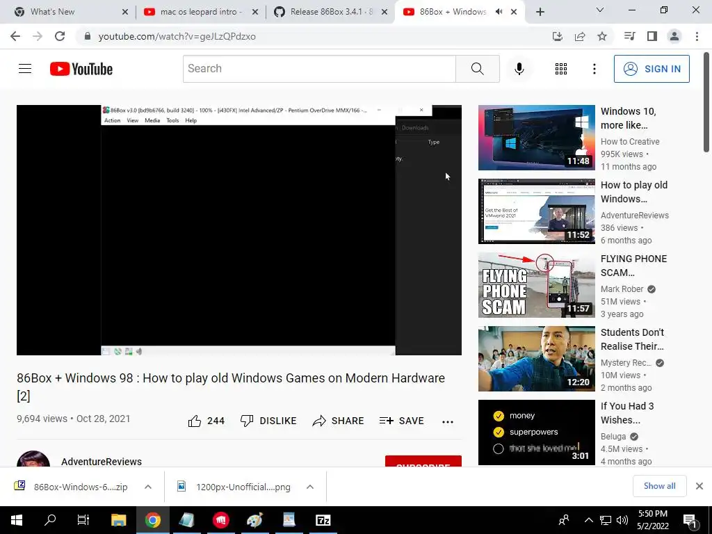This screenshot has height=534, width=712.
Task: Open tab search dropdown chevron
Action: tap(600, 10)
